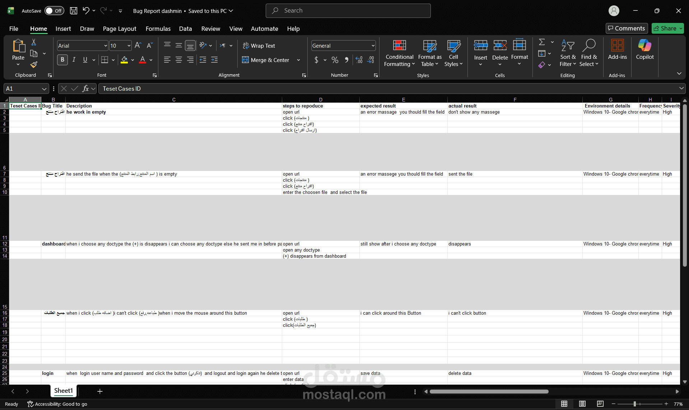Expand the font name Arial dropdown
This screenshot has width=689, height=410.
(x=106, y=46)
